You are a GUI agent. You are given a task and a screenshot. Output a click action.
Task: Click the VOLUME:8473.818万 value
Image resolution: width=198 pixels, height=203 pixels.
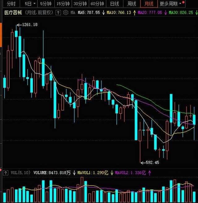pos(52,173)
